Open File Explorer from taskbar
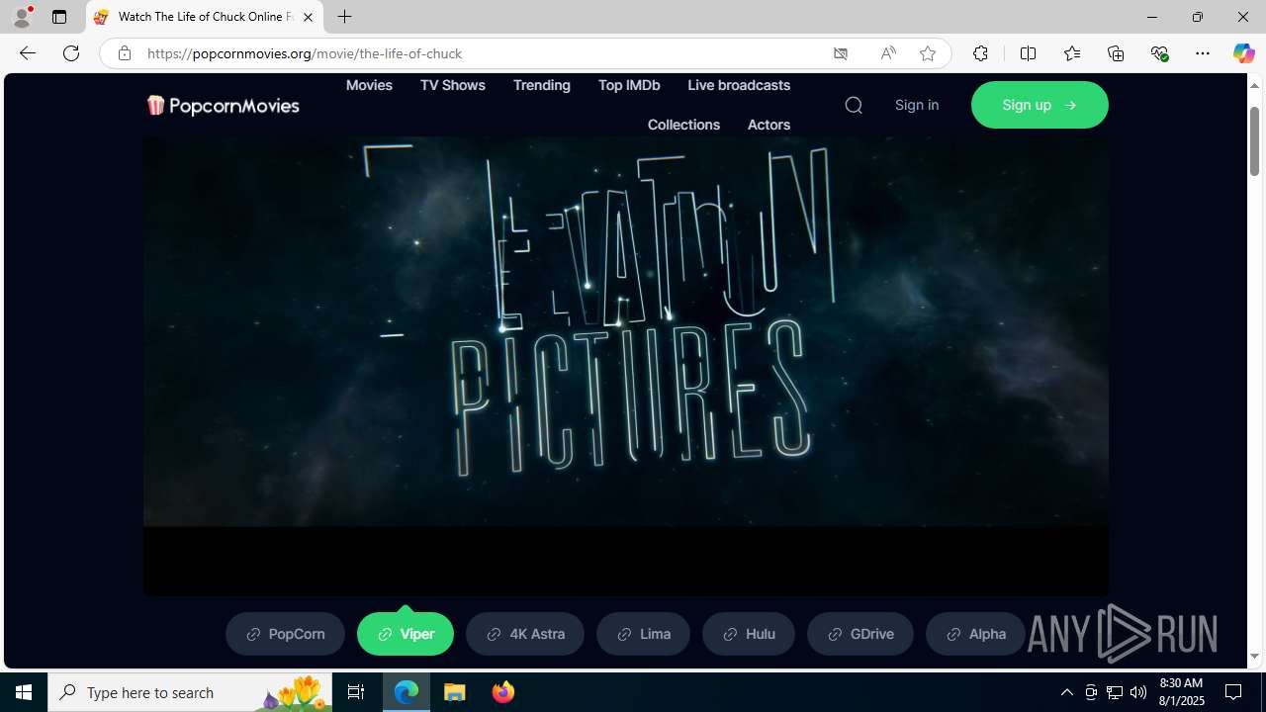 click(455, 692)
